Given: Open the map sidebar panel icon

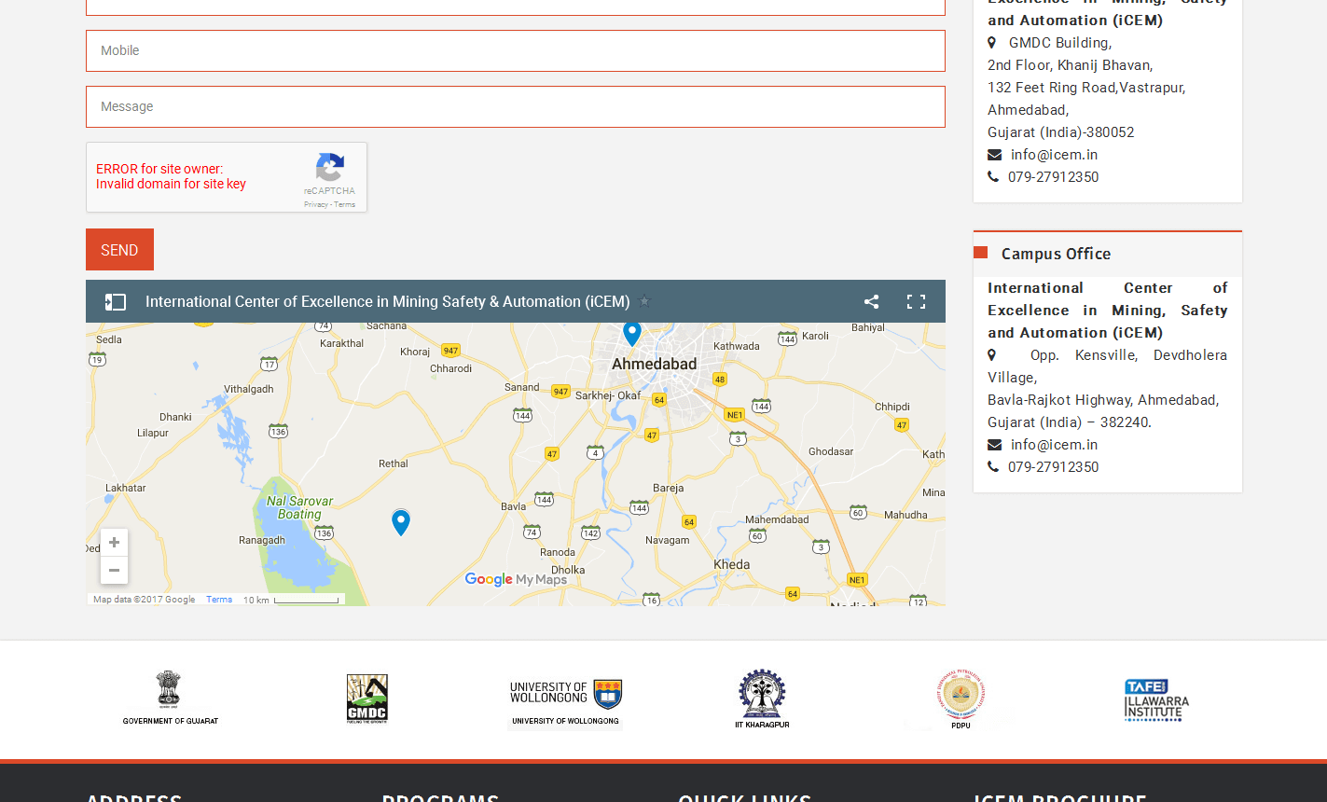Looking at the screenshot, I should 116,301.
